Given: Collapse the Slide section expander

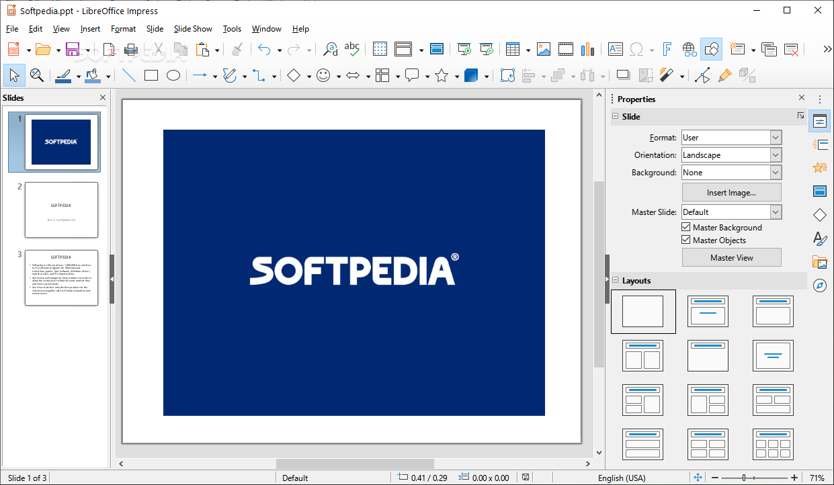Looking at the screenshot, I should 615,116.
